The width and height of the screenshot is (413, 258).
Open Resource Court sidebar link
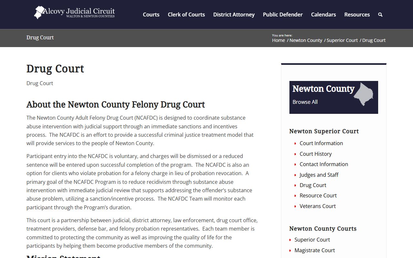coord(318,195)
